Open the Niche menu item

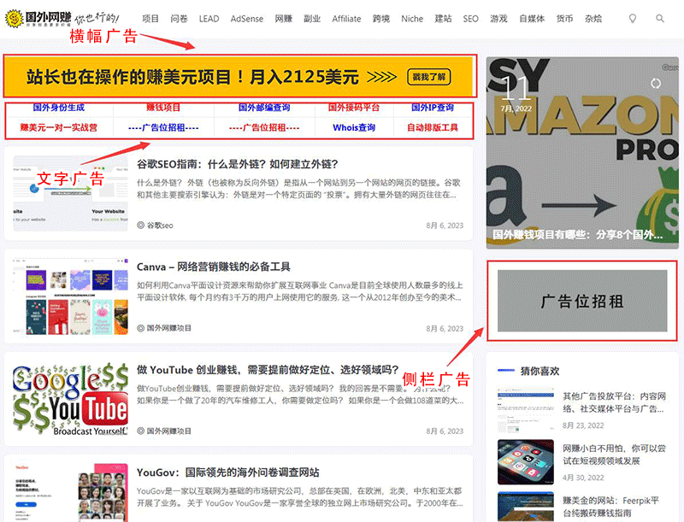[412, 19]
